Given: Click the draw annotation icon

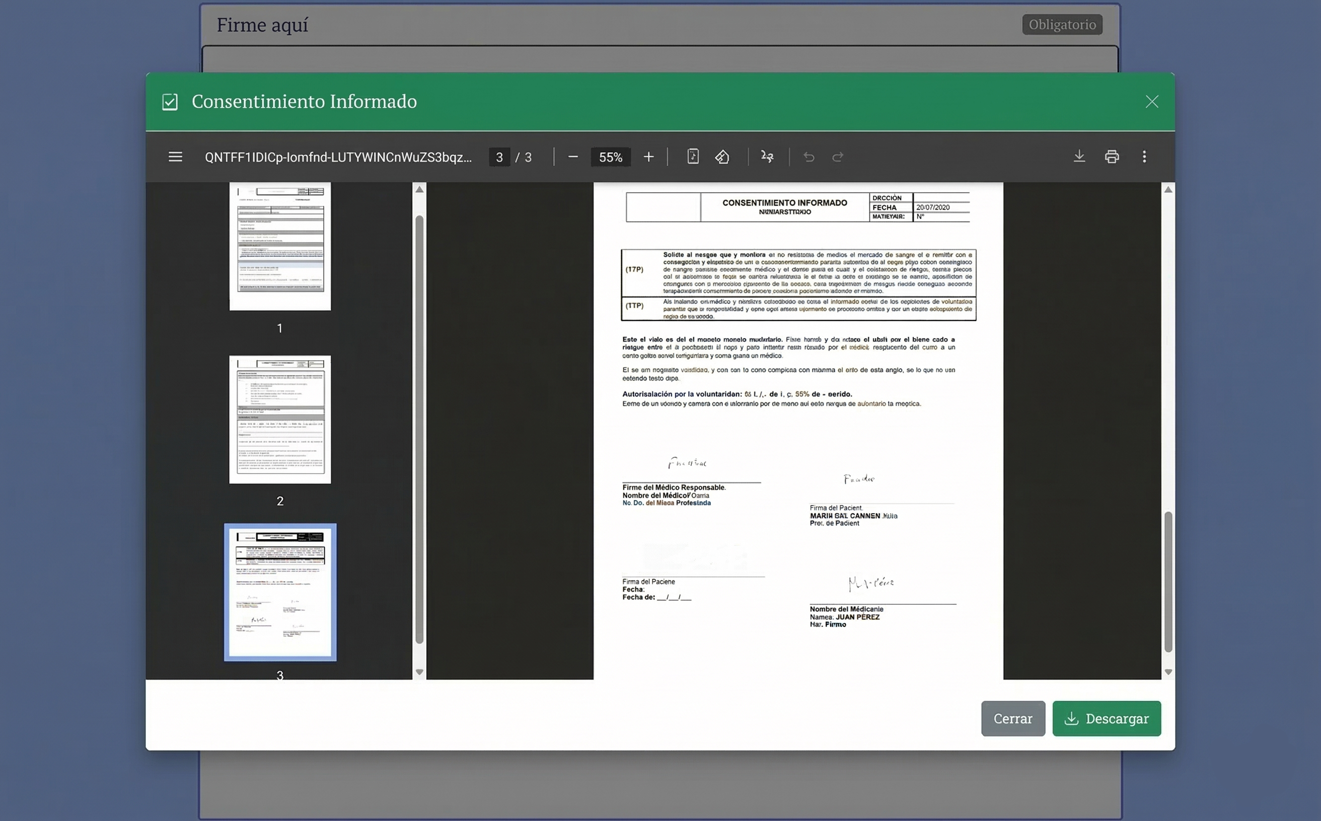Looking at the screenshot, I should coord(767,157).
